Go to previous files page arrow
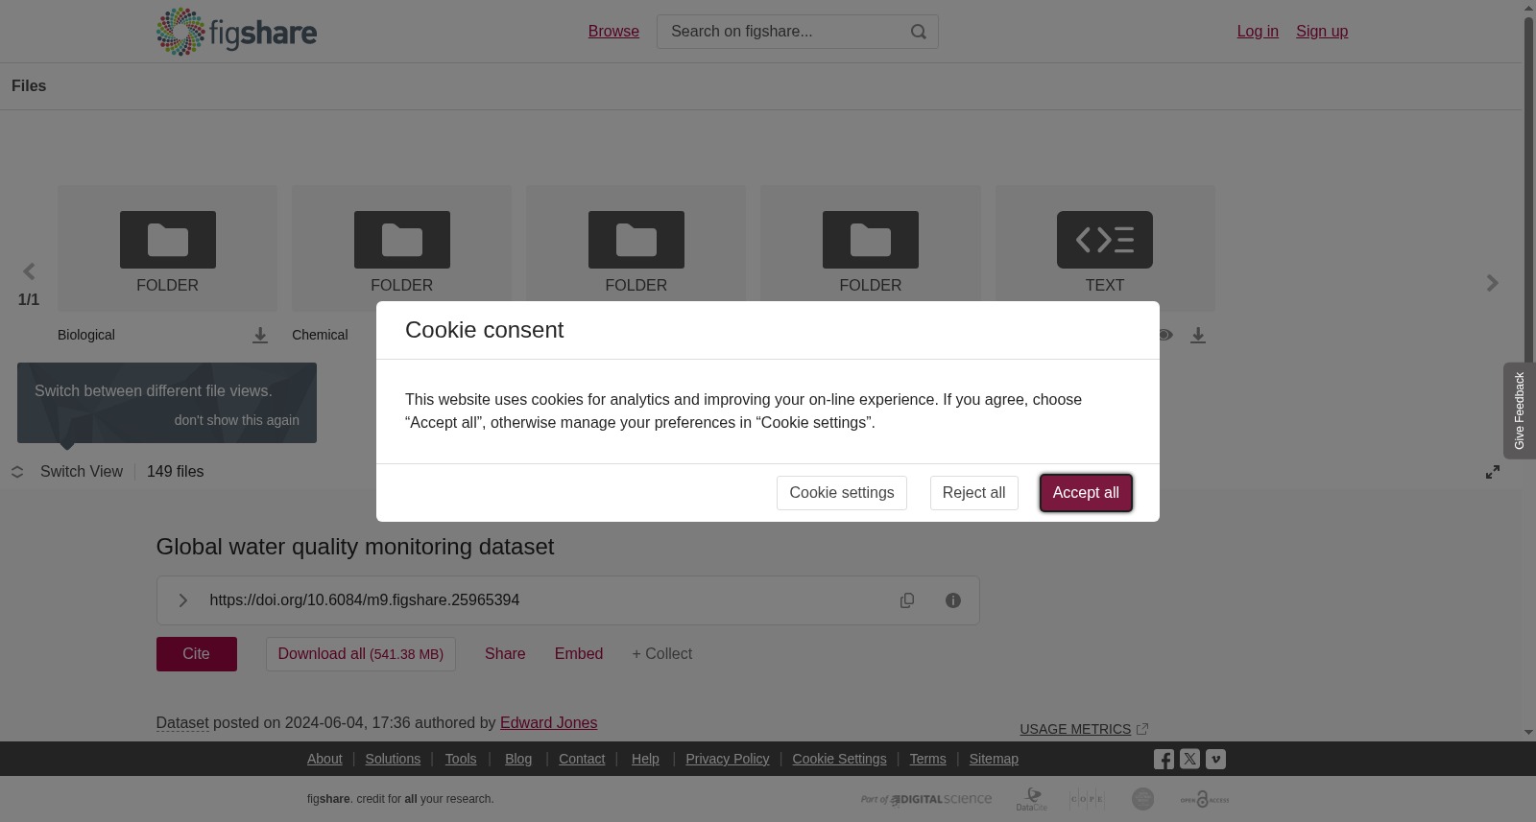 (29, 271)
